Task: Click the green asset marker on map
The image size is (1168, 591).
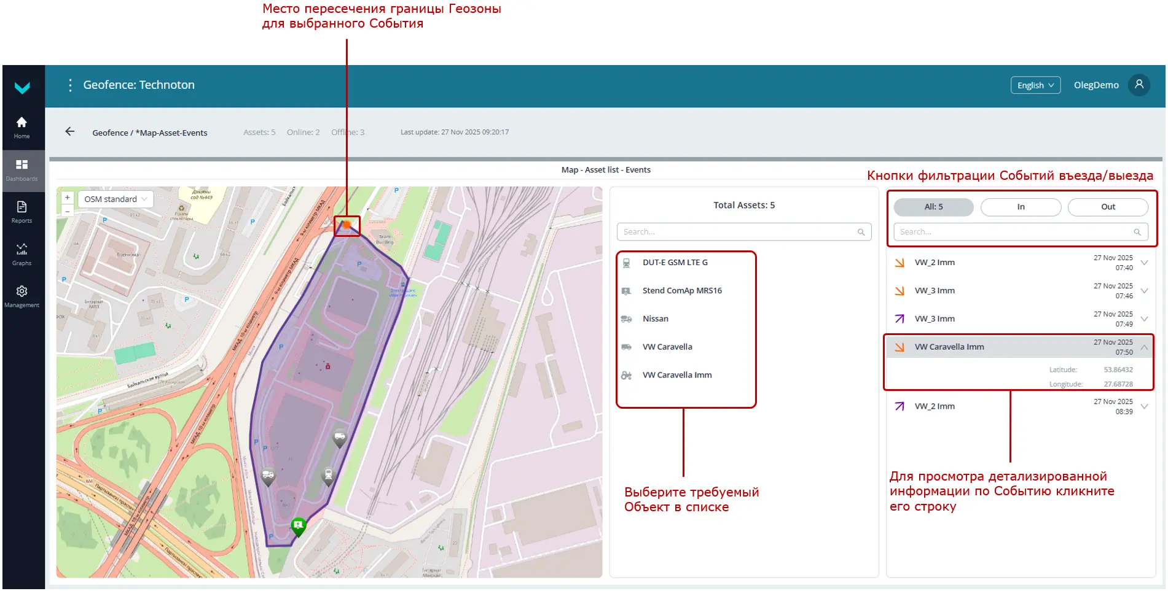Action: click(299, 525)
